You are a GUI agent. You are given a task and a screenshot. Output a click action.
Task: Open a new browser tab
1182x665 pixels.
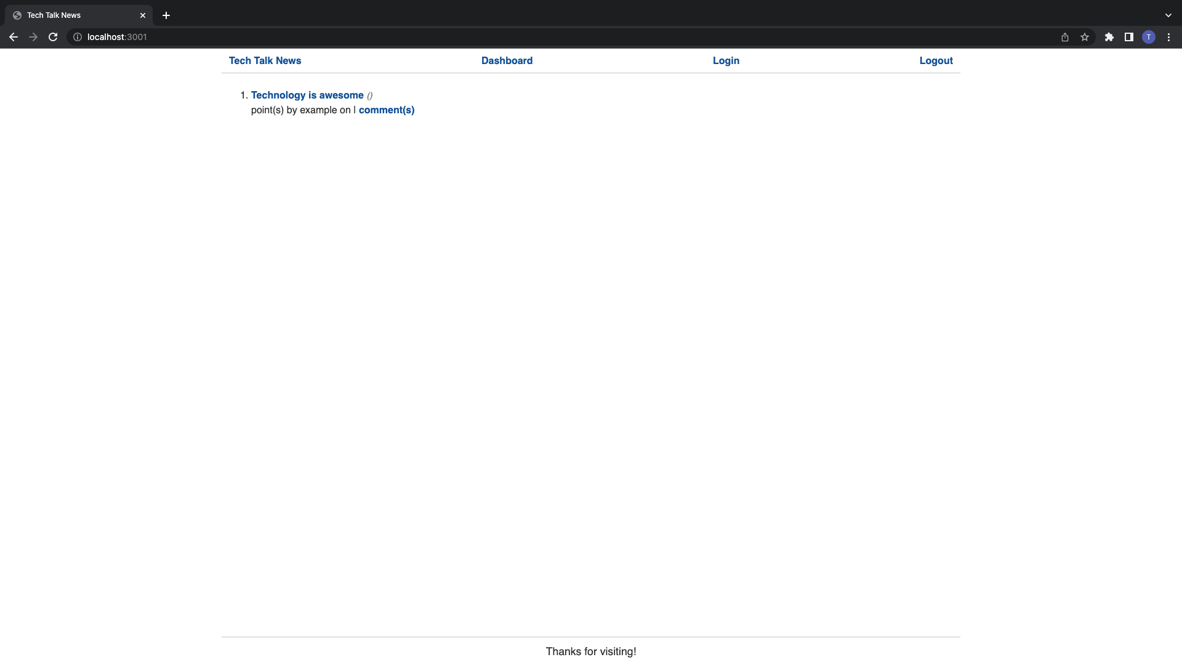point(166,15)
